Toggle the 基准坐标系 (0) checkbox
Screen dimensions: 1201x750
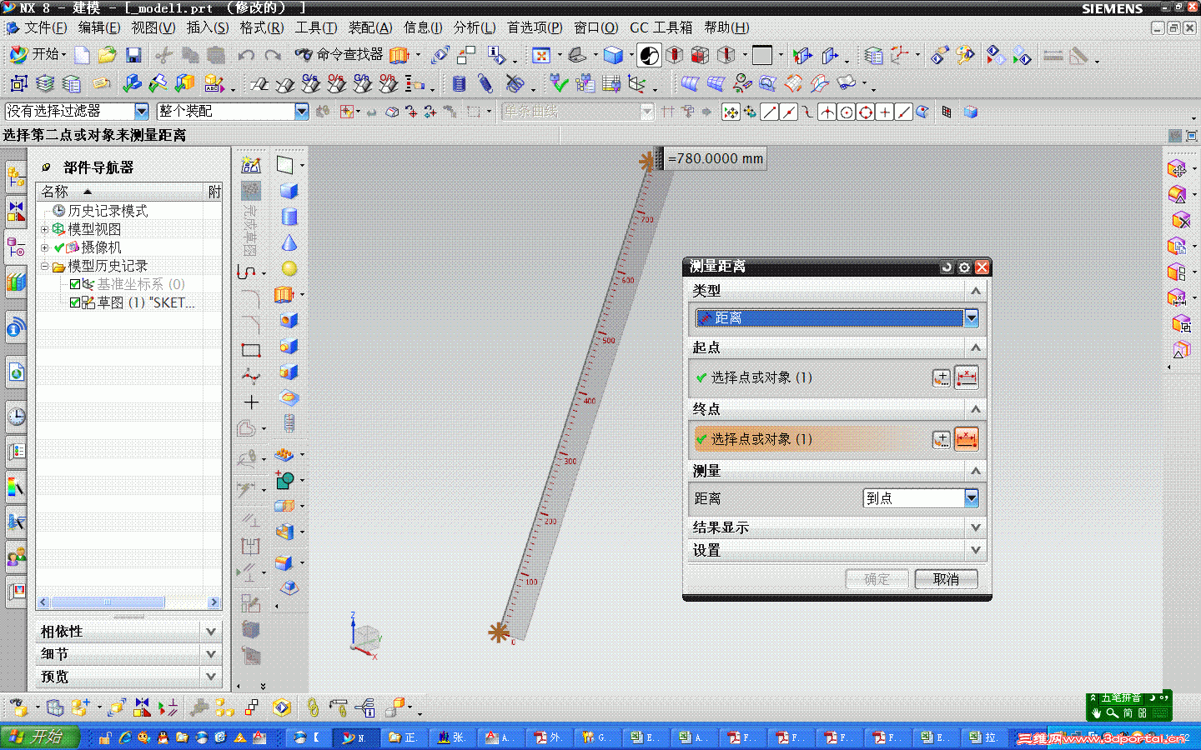pos(75,284)
